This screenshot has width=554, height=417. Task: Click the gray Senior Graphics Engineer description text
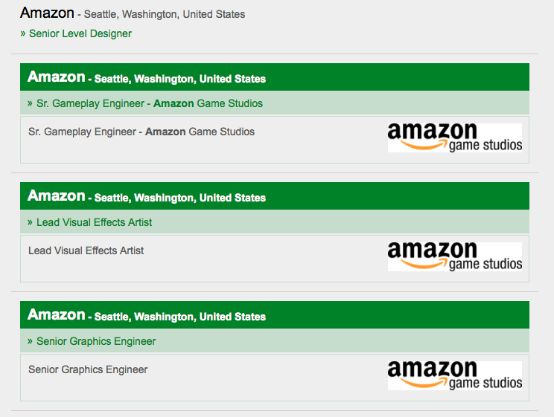coord(88,369)
